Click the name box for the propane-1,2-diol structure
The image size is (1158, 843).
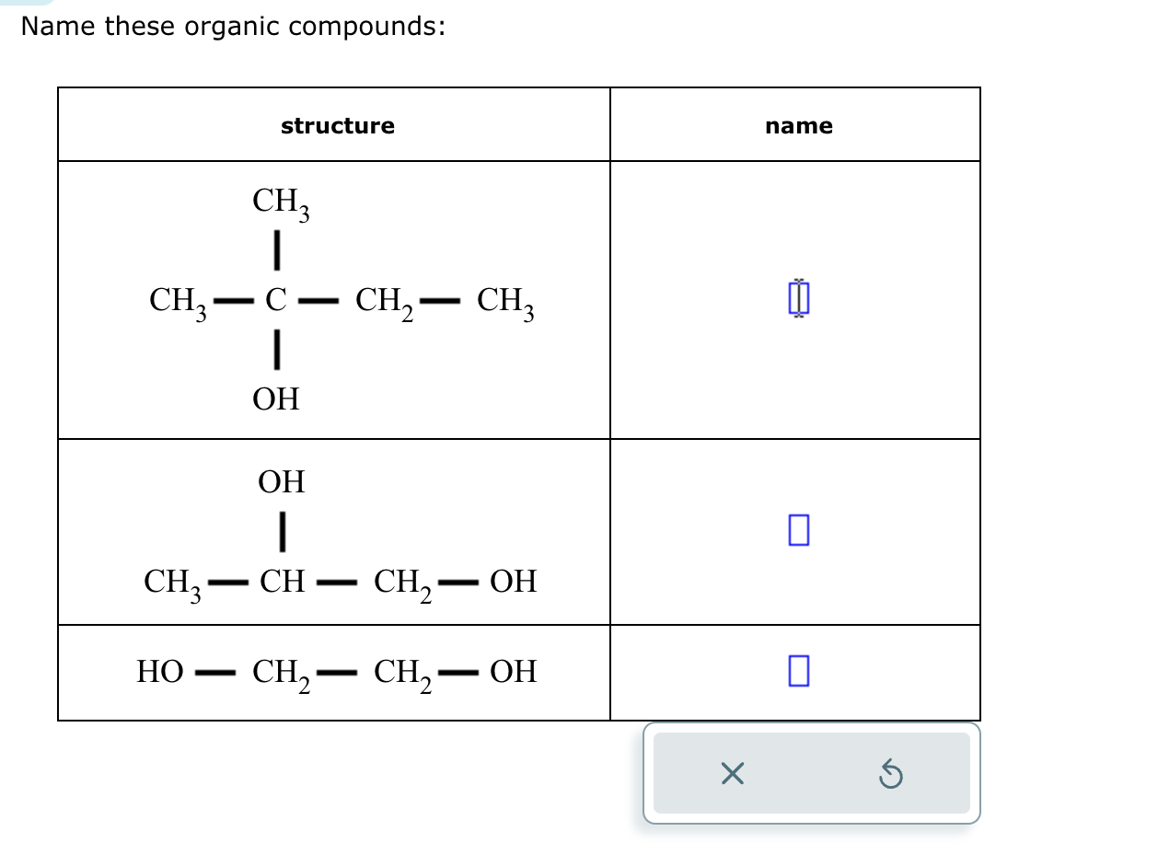(797, 532)
